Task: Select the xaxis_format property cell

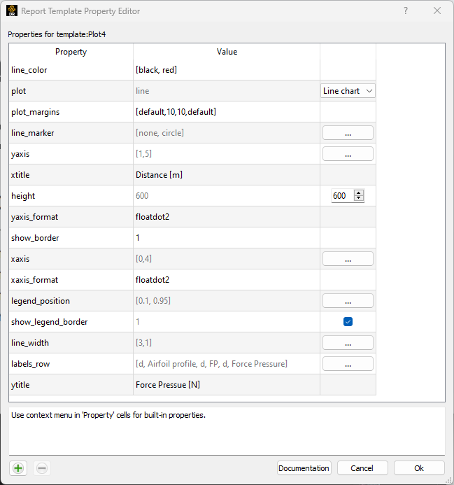Action: click(x=71, y=280)
